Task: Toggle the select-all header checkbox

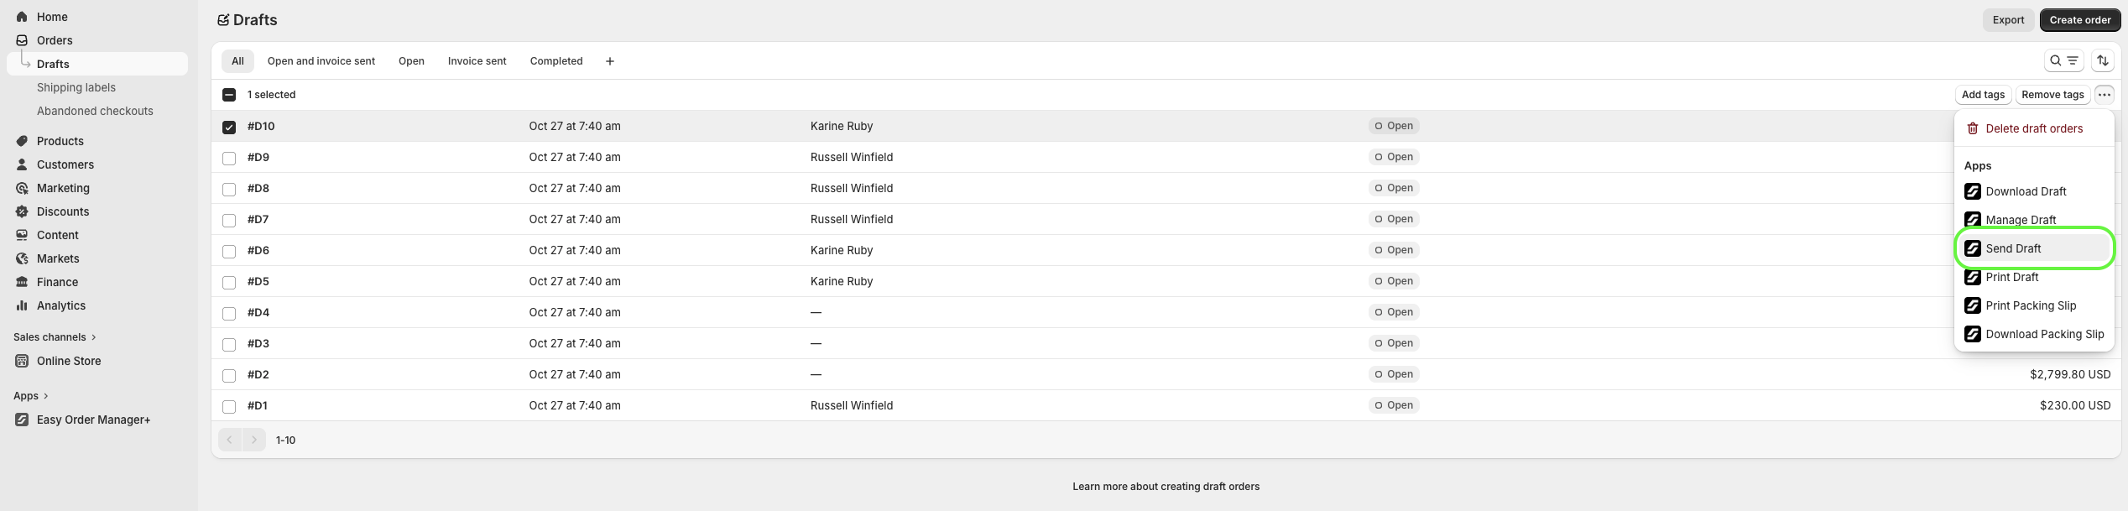Action: point(229,95)
